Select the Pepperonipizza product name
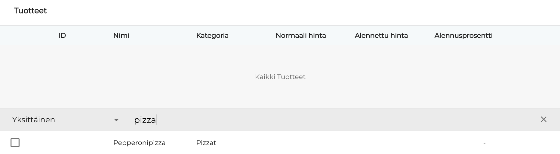The image size is (560, 154). (139, 143)
